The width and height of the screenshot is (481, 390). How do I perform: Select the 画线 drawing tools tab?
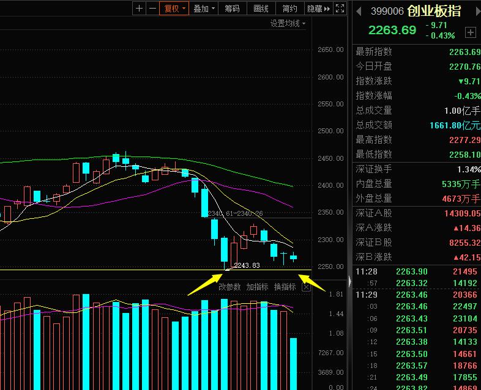(261, 9)
